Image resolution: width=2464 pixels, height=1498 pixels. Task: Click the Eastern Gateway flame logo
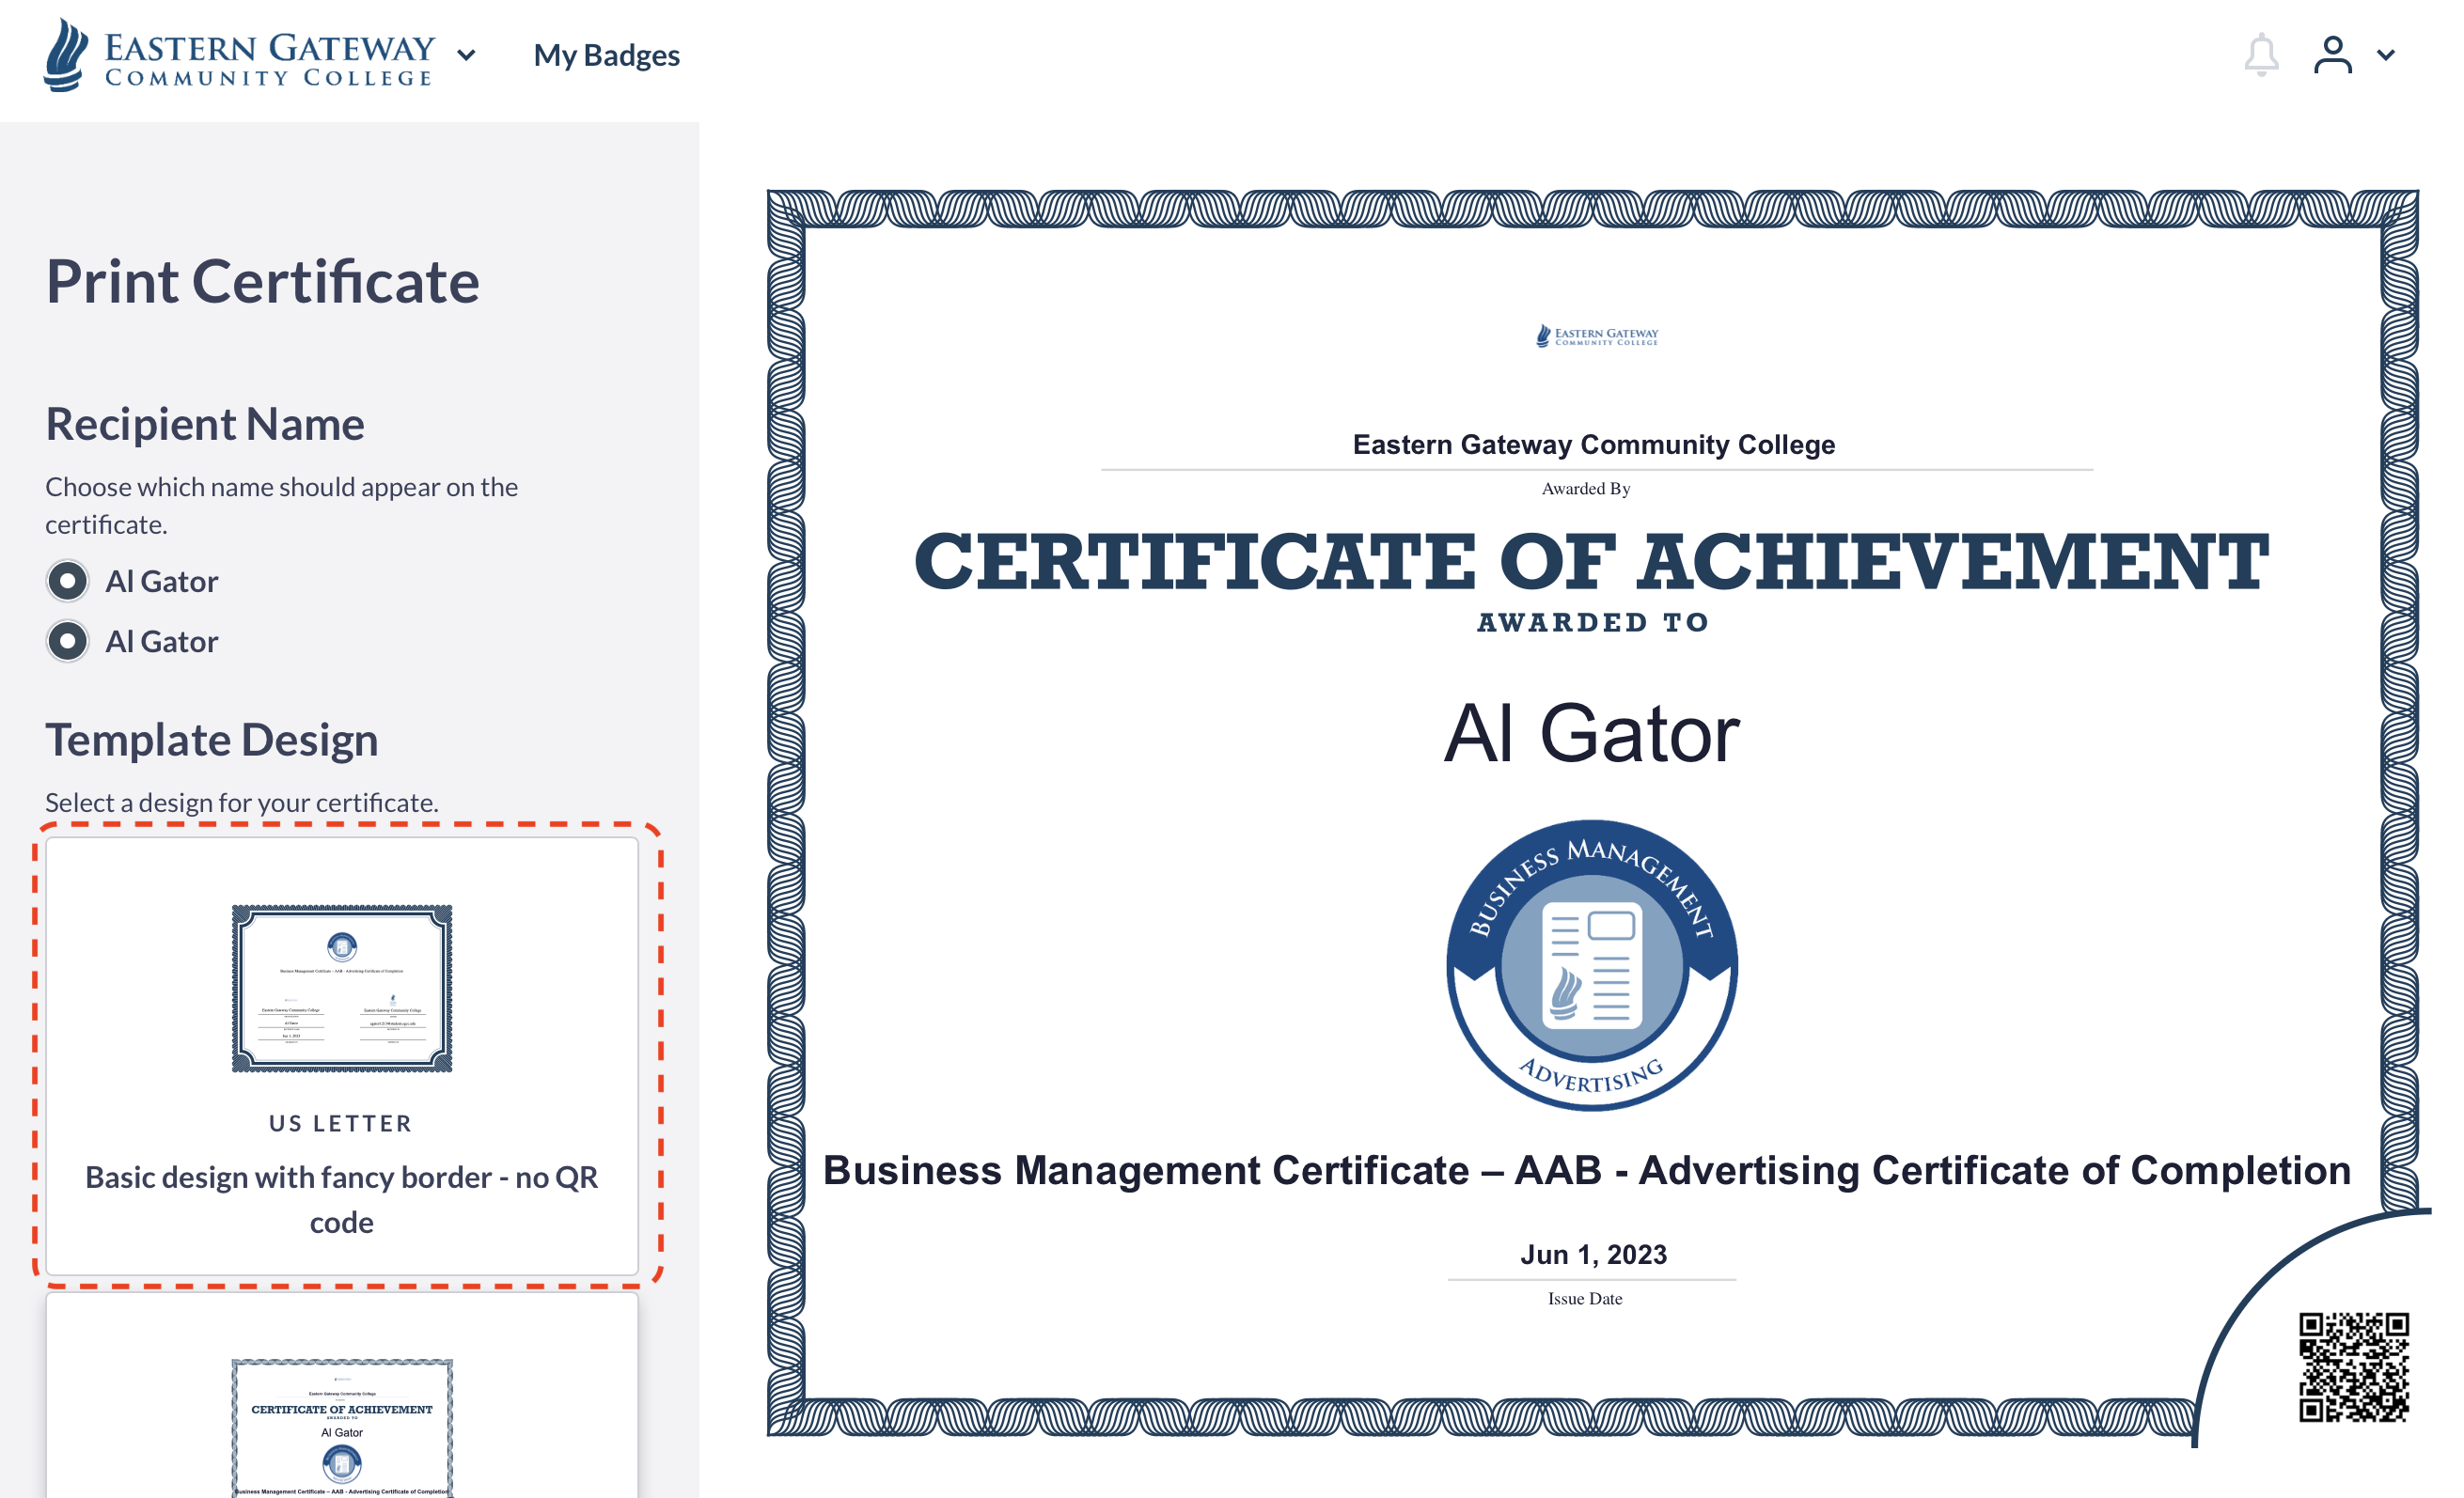(66, 55)
